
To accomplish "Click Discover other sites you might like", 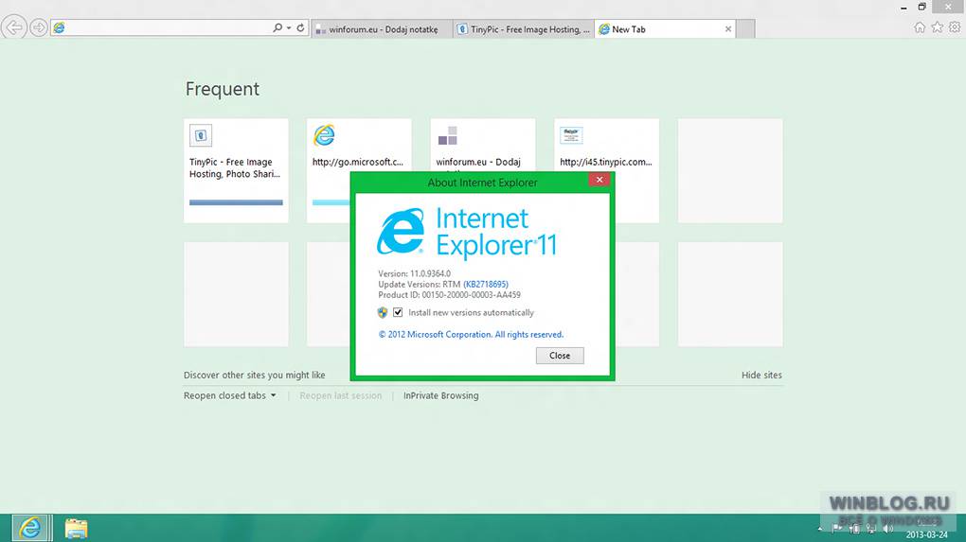I will (x=255, y=375).
